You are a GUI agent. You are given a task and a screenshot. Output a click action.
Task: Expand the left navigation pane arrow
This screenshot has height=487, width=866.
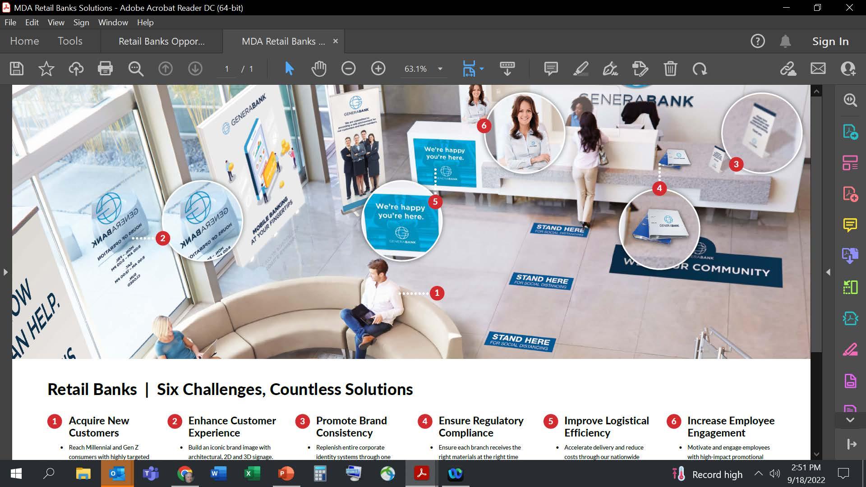tap(5, 272)
